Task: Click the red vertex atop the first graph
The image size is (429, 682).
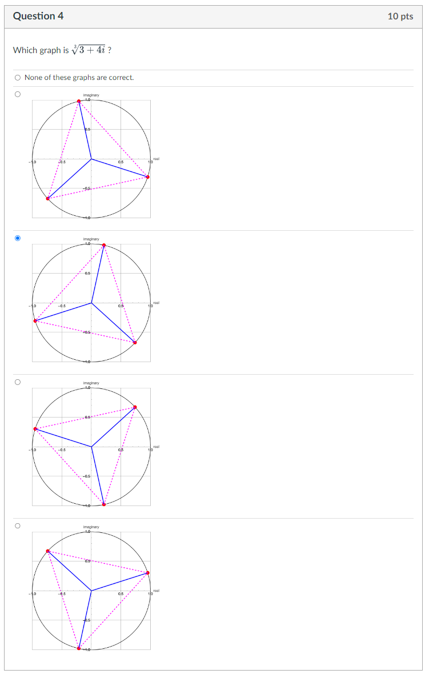Action: click(78, 101)
